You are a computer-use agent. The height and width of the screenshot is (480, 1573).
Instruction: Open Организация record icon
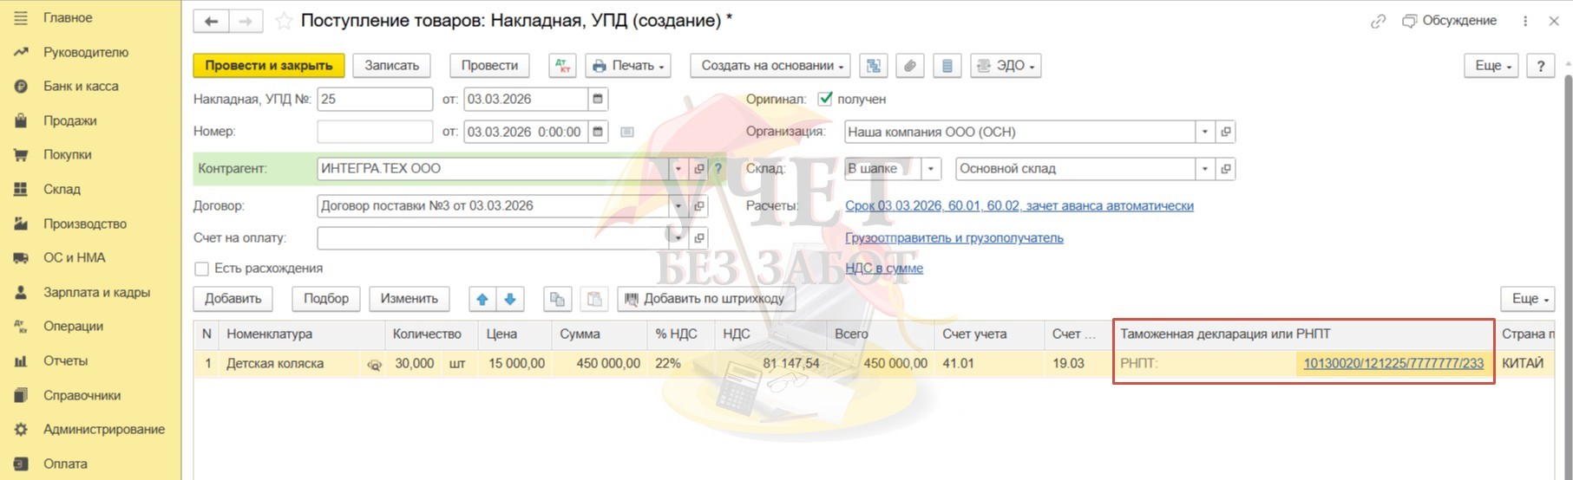[x=1226, y=132]
